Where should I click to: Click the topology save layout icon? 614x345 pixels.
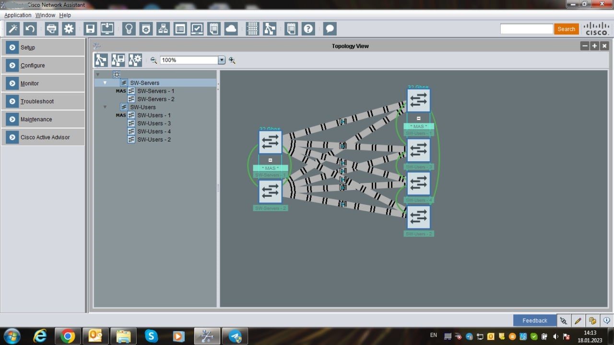click(118, 60)
